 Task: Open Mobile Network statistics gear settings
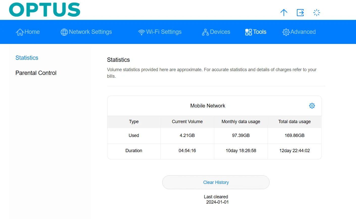312,106
